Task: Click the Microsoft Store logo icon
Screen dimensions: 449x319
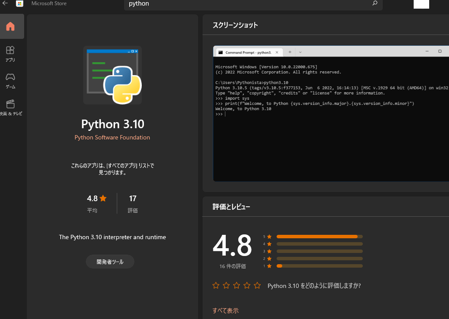Action: coord(19,3)
